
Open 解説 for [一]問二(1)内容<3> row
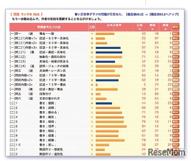[176, 48]
